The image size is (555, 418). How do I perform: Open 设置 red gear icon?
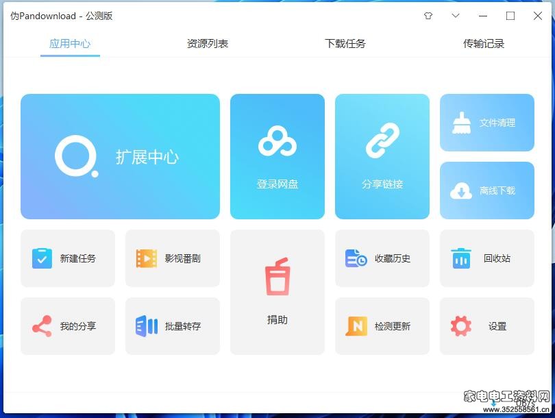(x=461, y=326)
